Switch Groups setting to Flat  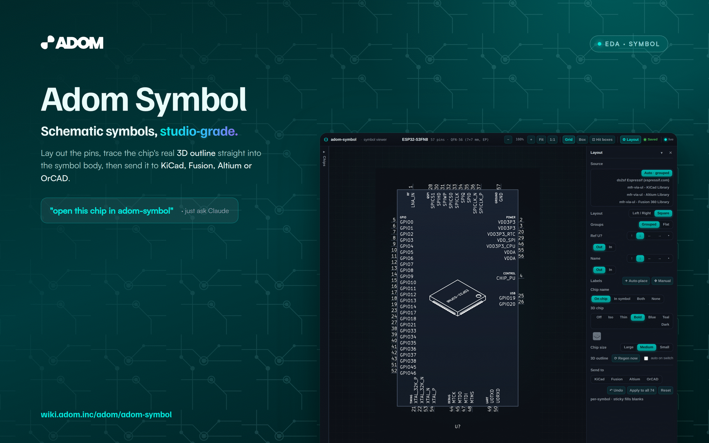(x=666, y=224)
